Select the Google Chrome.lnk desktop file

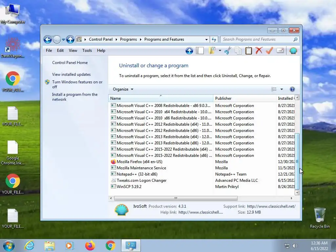click(x=13, y=153)
